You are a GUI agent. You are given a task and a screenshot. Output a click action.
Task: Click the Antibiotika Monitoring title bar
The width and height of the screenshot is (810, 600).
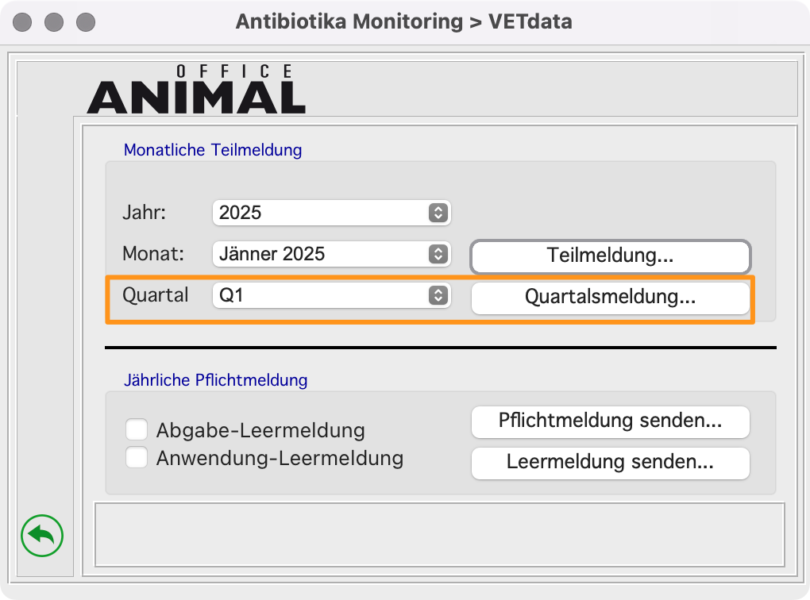point(405,21)
